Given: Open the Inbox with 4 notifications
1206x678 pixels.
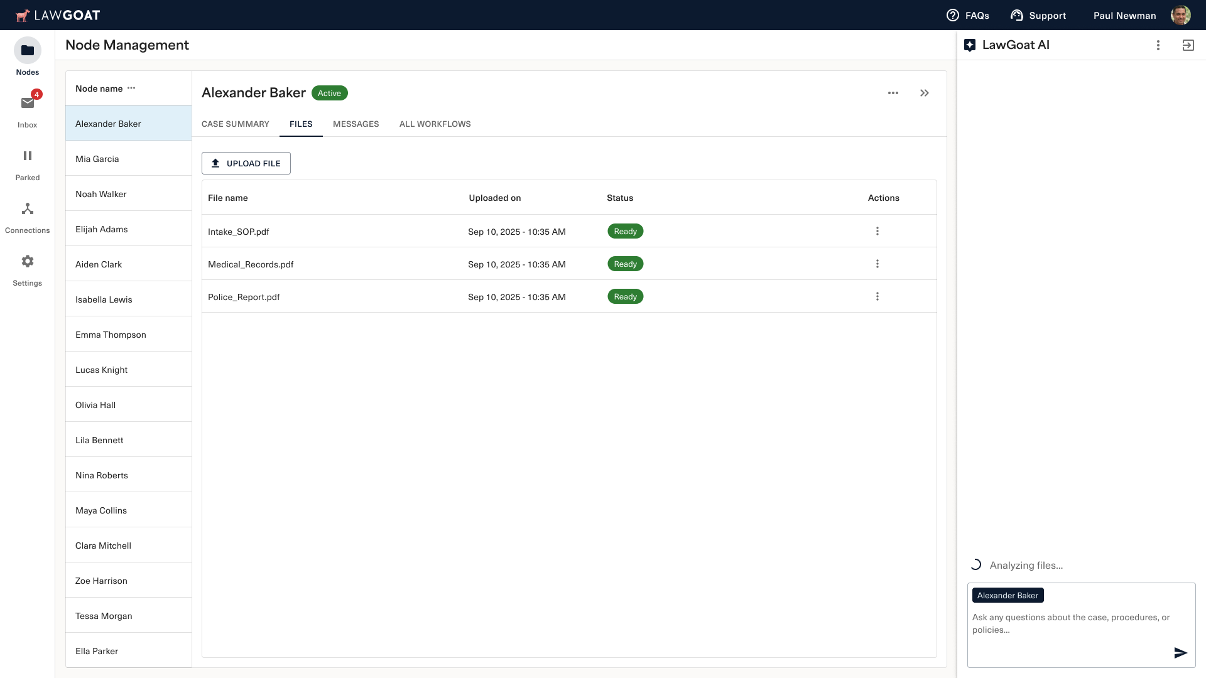Looking at the screenshot, I should click(27, 103).
